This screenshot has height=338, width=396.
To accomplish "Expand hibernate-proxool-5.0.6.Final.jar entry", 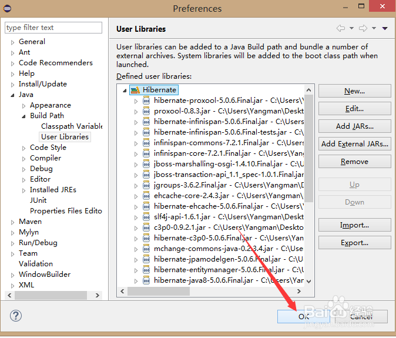I will tap(136, 101).
